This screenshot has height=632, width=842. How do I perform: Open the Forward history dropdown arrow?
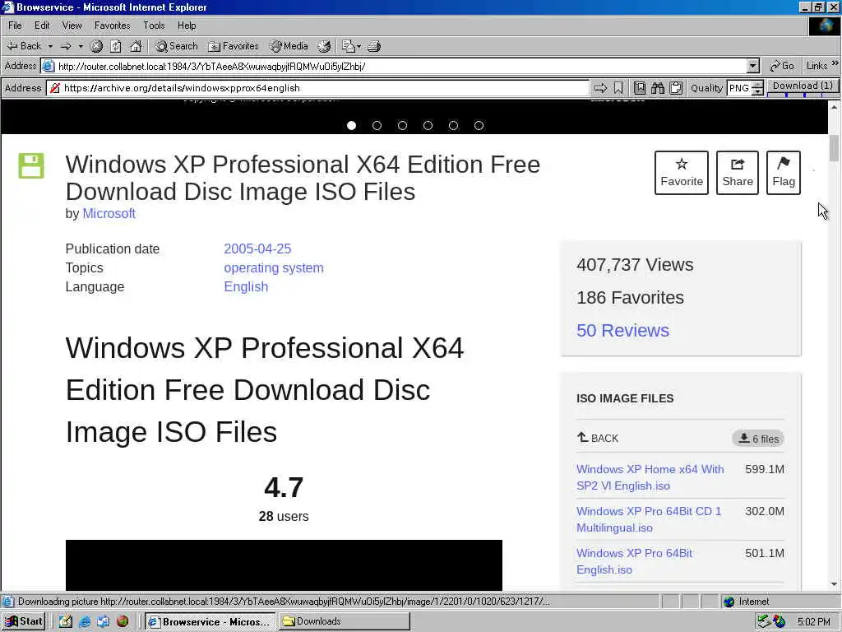(81, 46)
